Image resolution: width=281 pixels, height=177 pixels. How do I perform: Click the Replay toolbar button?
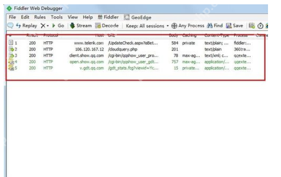tap(26, 25)
